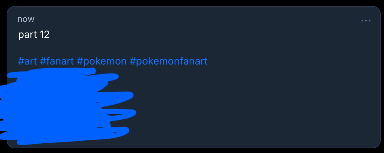Click the first hashtag in the tag row

tap(27, 61)
